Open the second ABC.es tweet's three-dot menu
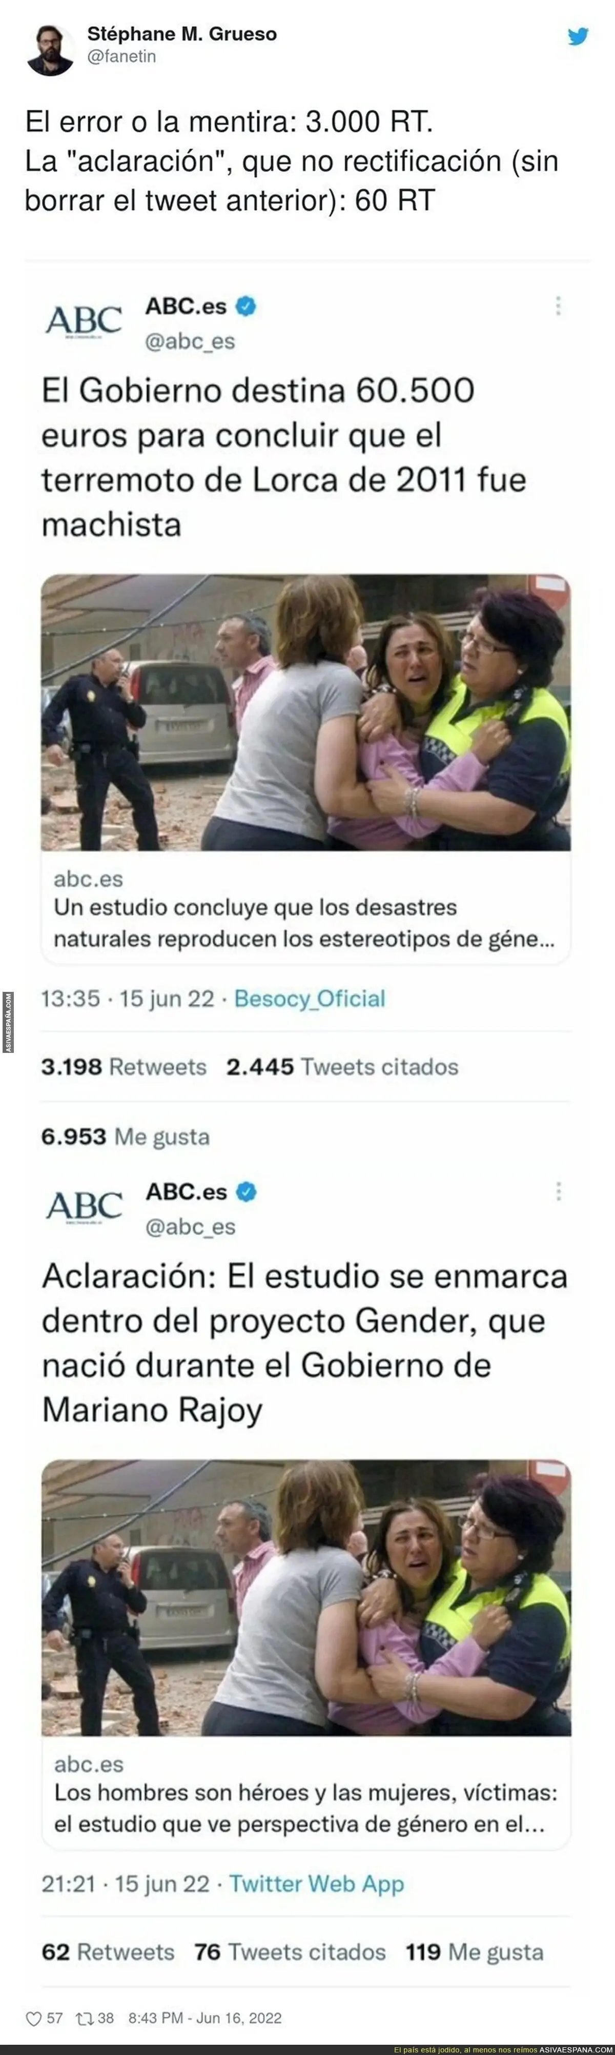The height and width of the screenshot is (2055, 615). pos(558,1191)
